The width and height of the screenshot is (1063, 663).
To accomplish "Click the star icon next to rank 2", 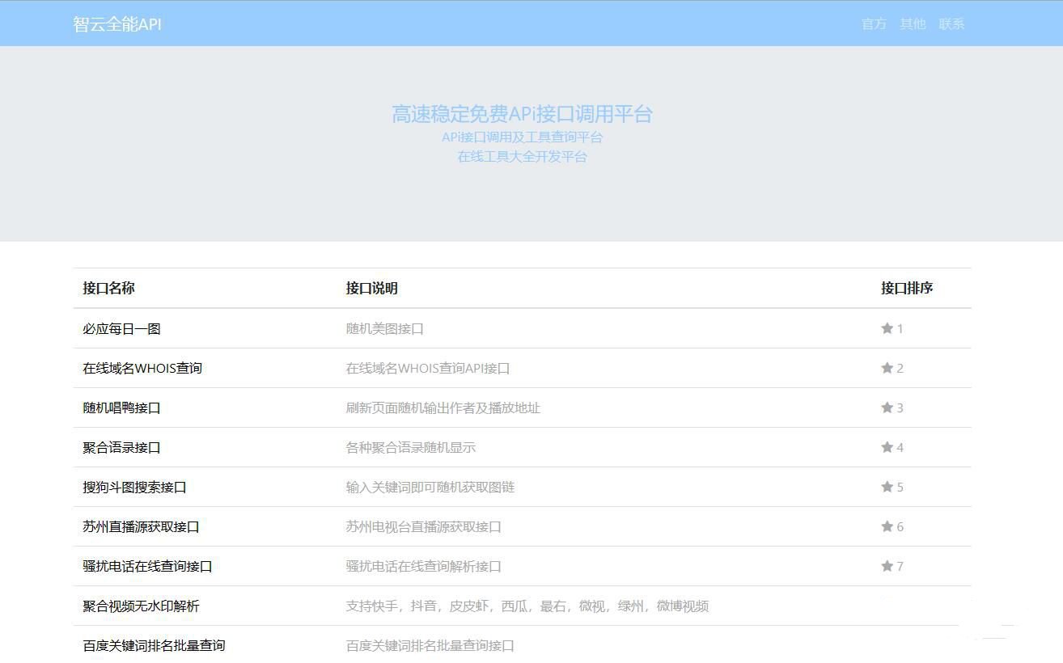I will (886, 367).
